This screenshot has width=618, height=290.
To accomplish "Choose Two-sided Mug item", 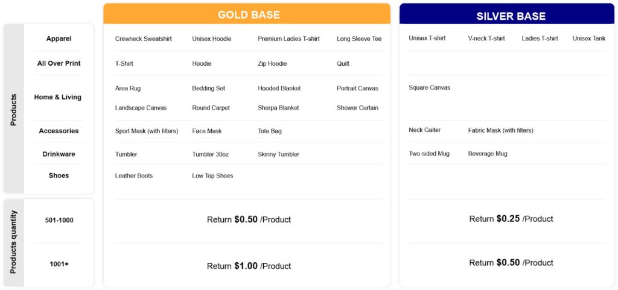I will coord(429,154).
